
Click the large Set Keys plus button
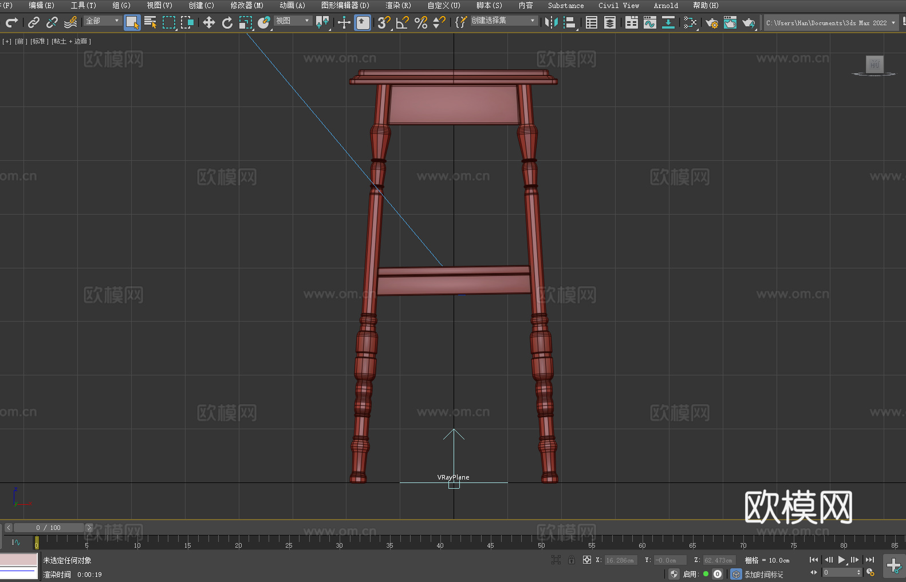[893, 566]
